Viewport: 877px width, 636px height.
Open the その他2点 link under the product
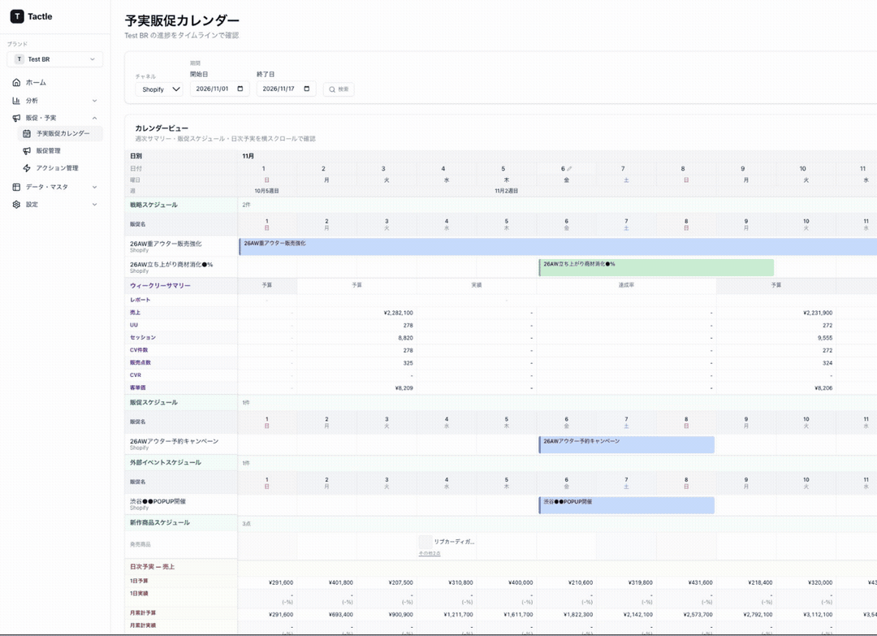430,554
